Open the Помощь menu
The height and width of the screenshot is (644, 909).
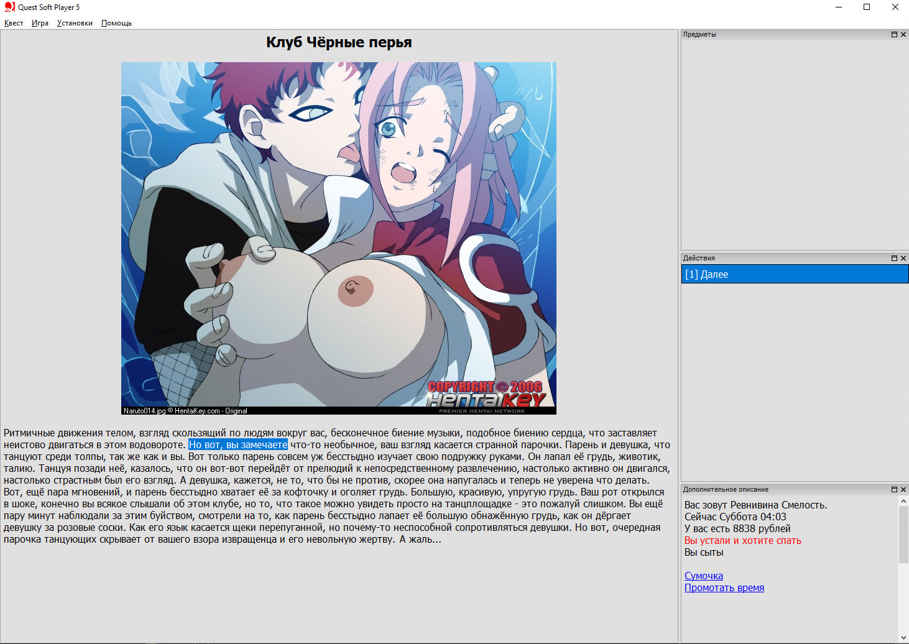click(116, 23)
